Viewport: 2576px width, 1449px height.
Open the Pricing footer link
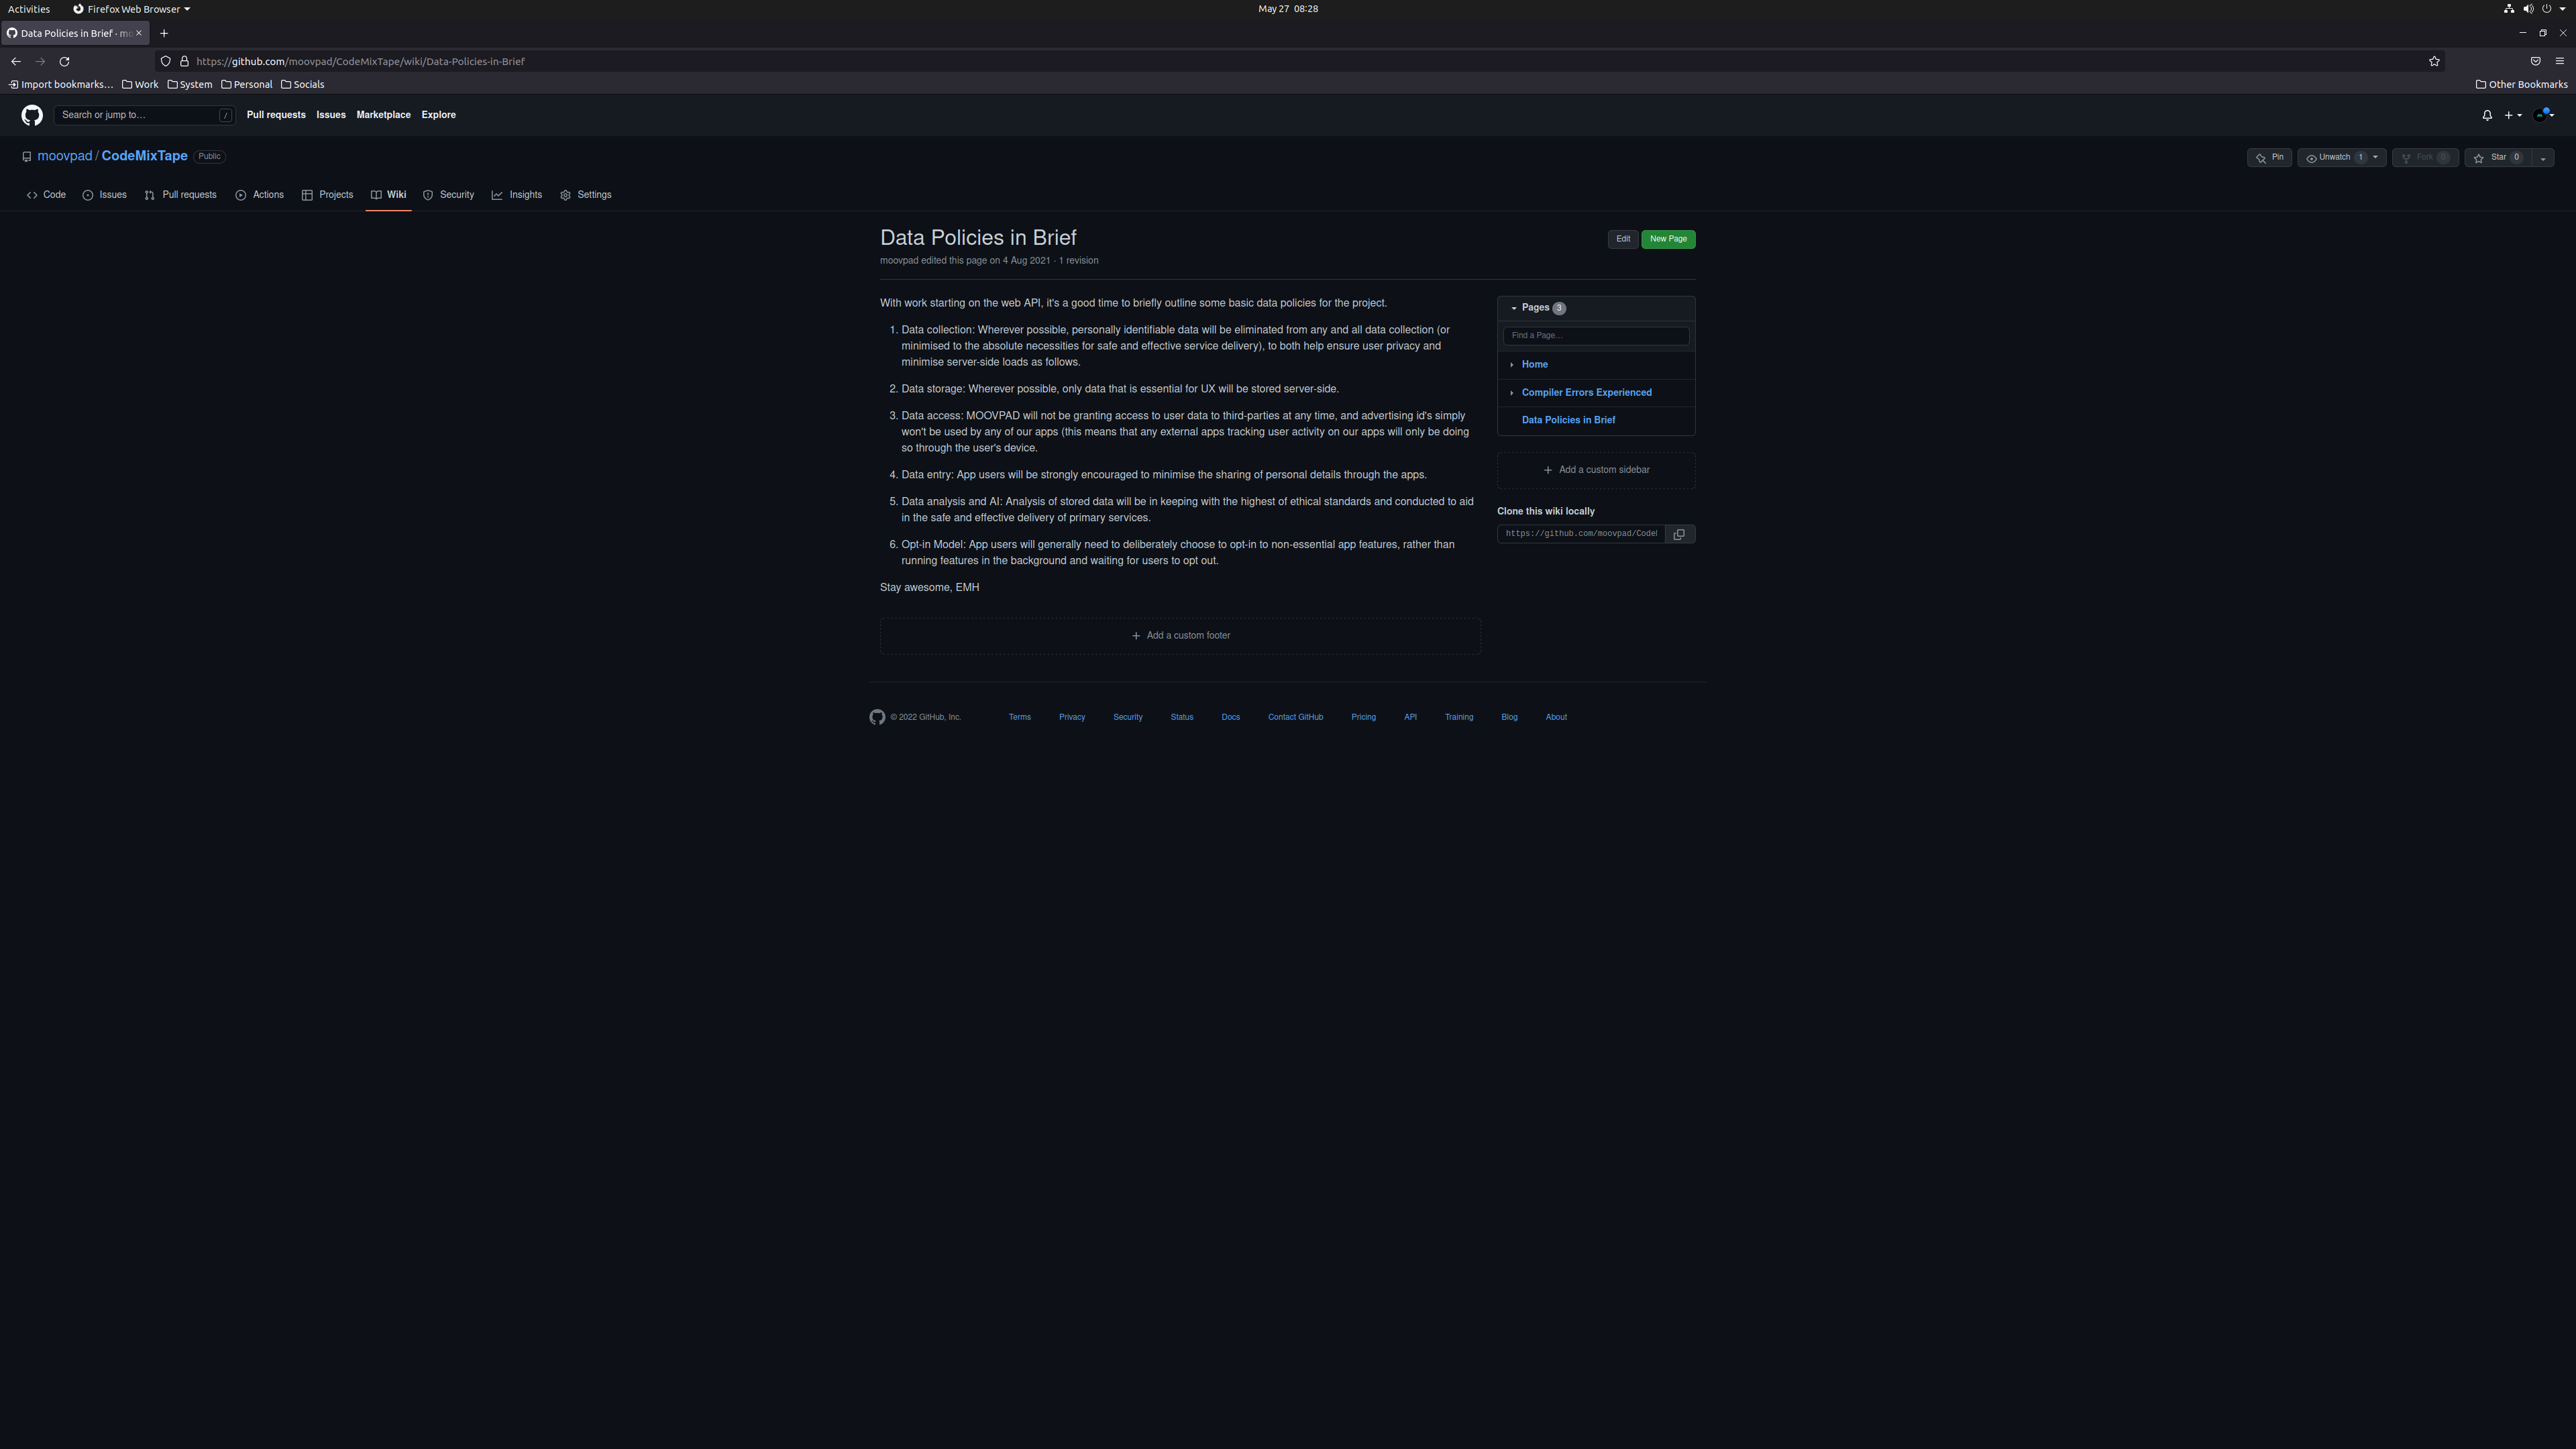coord(1364,717)
